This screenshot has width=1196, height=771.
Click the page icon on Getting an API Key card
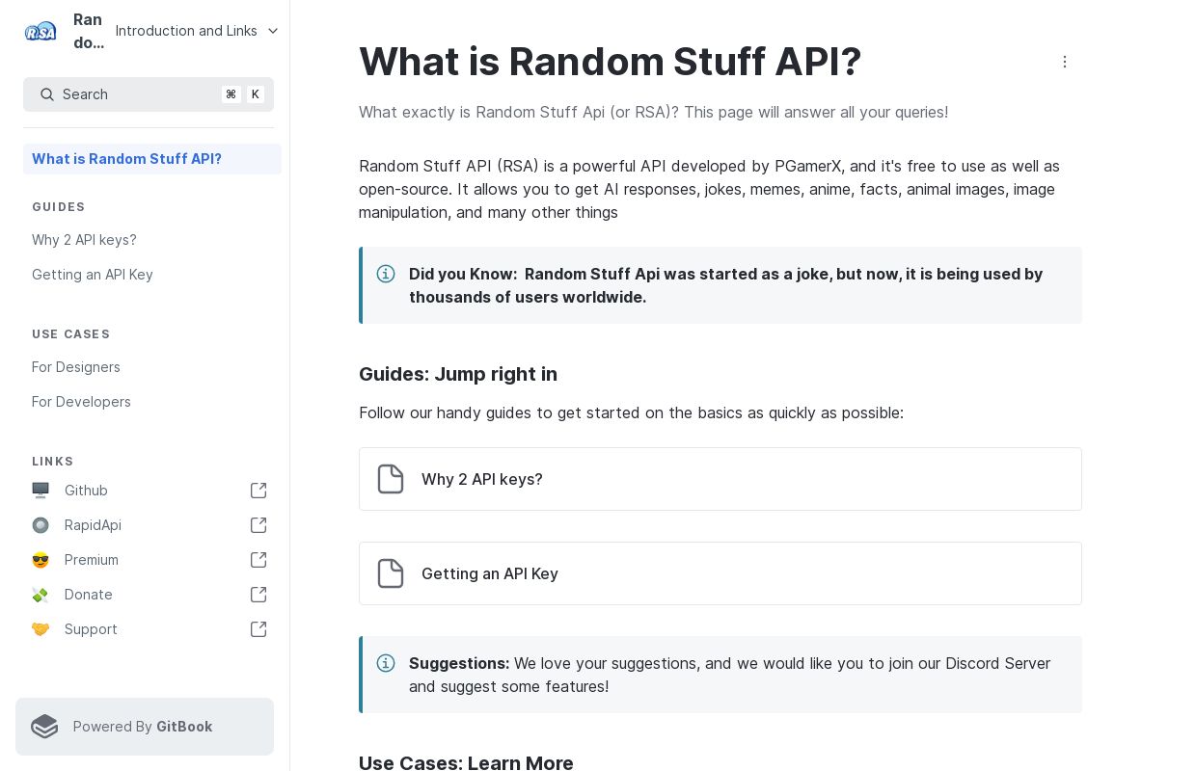pyautogui.click(x=391, y=573)
